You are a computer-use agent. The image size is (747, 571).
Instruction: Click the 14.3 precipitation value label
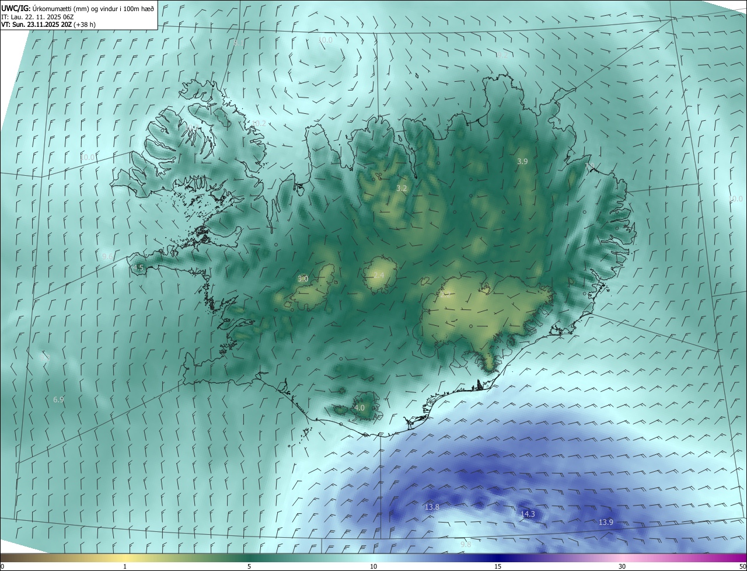click(x=528, y=514)
